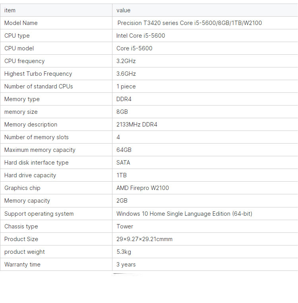
Task: Select the '5.3kg' value
Action: point(124,252)
